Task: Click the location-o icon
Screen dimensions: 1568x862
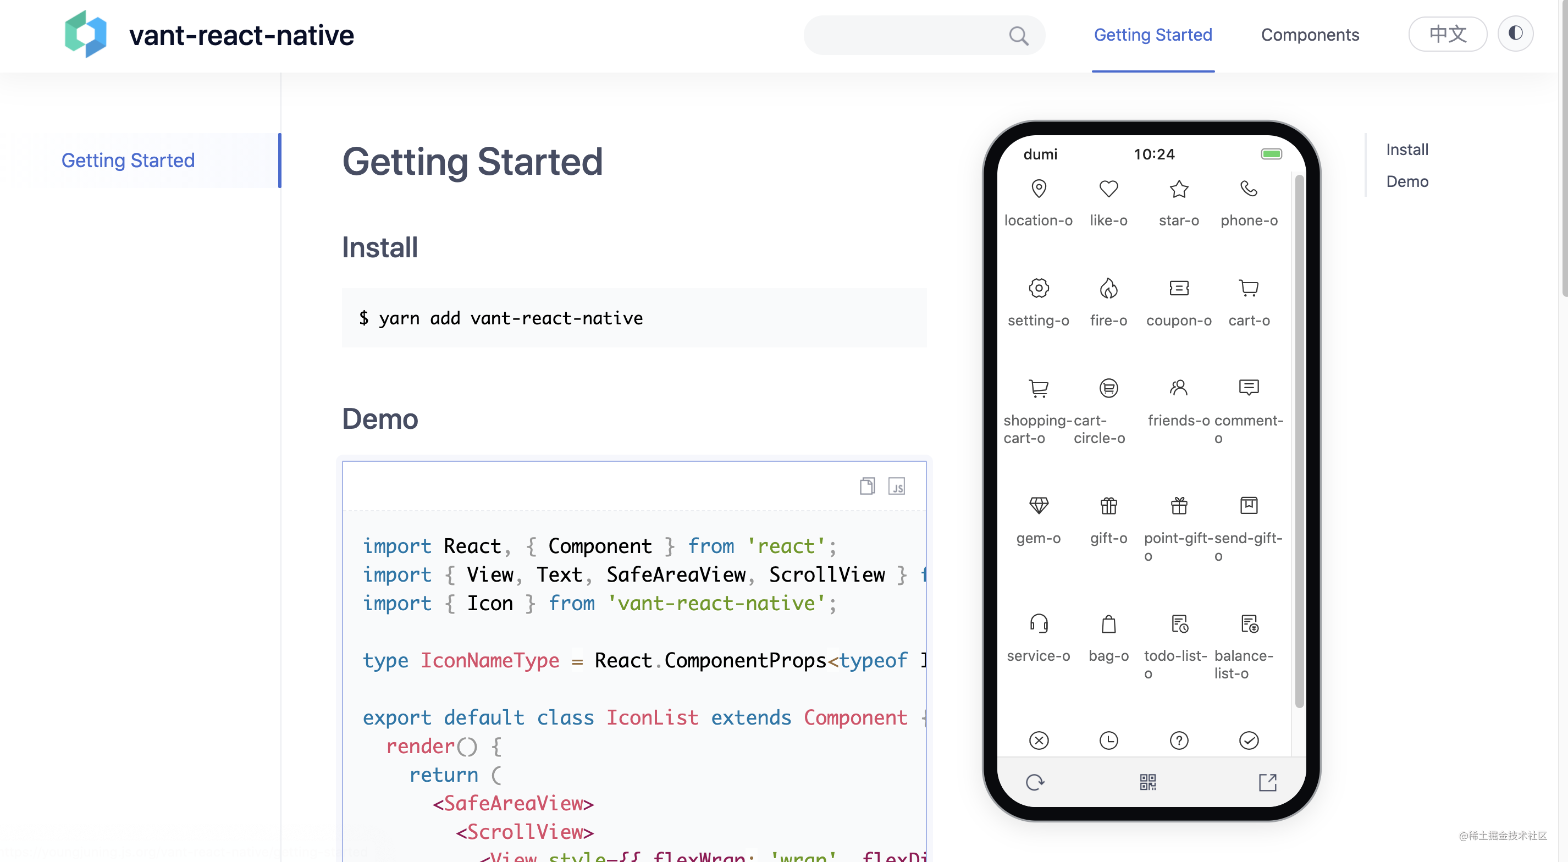Action: click(1039, 188)
